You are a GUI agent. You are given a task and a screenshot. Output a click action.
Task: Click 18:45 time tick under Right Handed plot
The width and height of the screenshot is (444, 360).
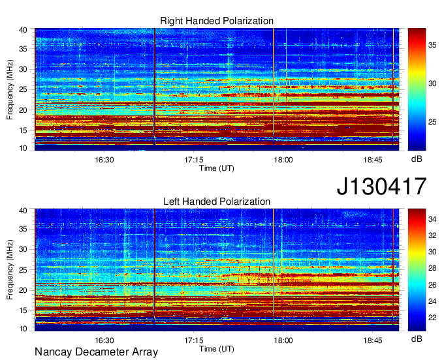[373, 160]
